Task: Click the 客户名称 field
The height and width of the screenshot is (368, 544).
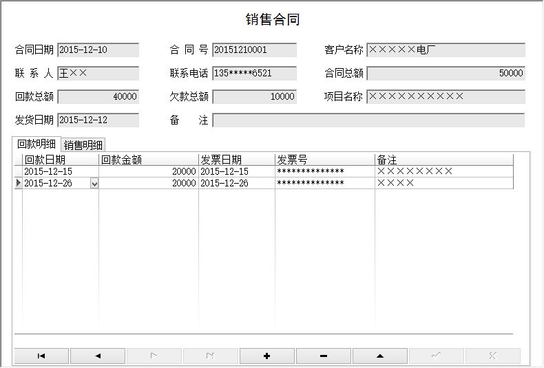Action: [446, 50]
